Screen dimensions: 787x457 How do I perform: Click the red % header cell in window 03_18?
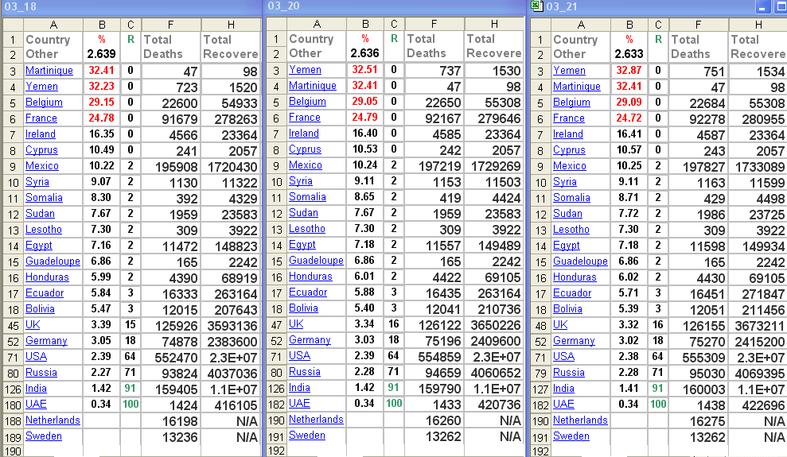102,39
